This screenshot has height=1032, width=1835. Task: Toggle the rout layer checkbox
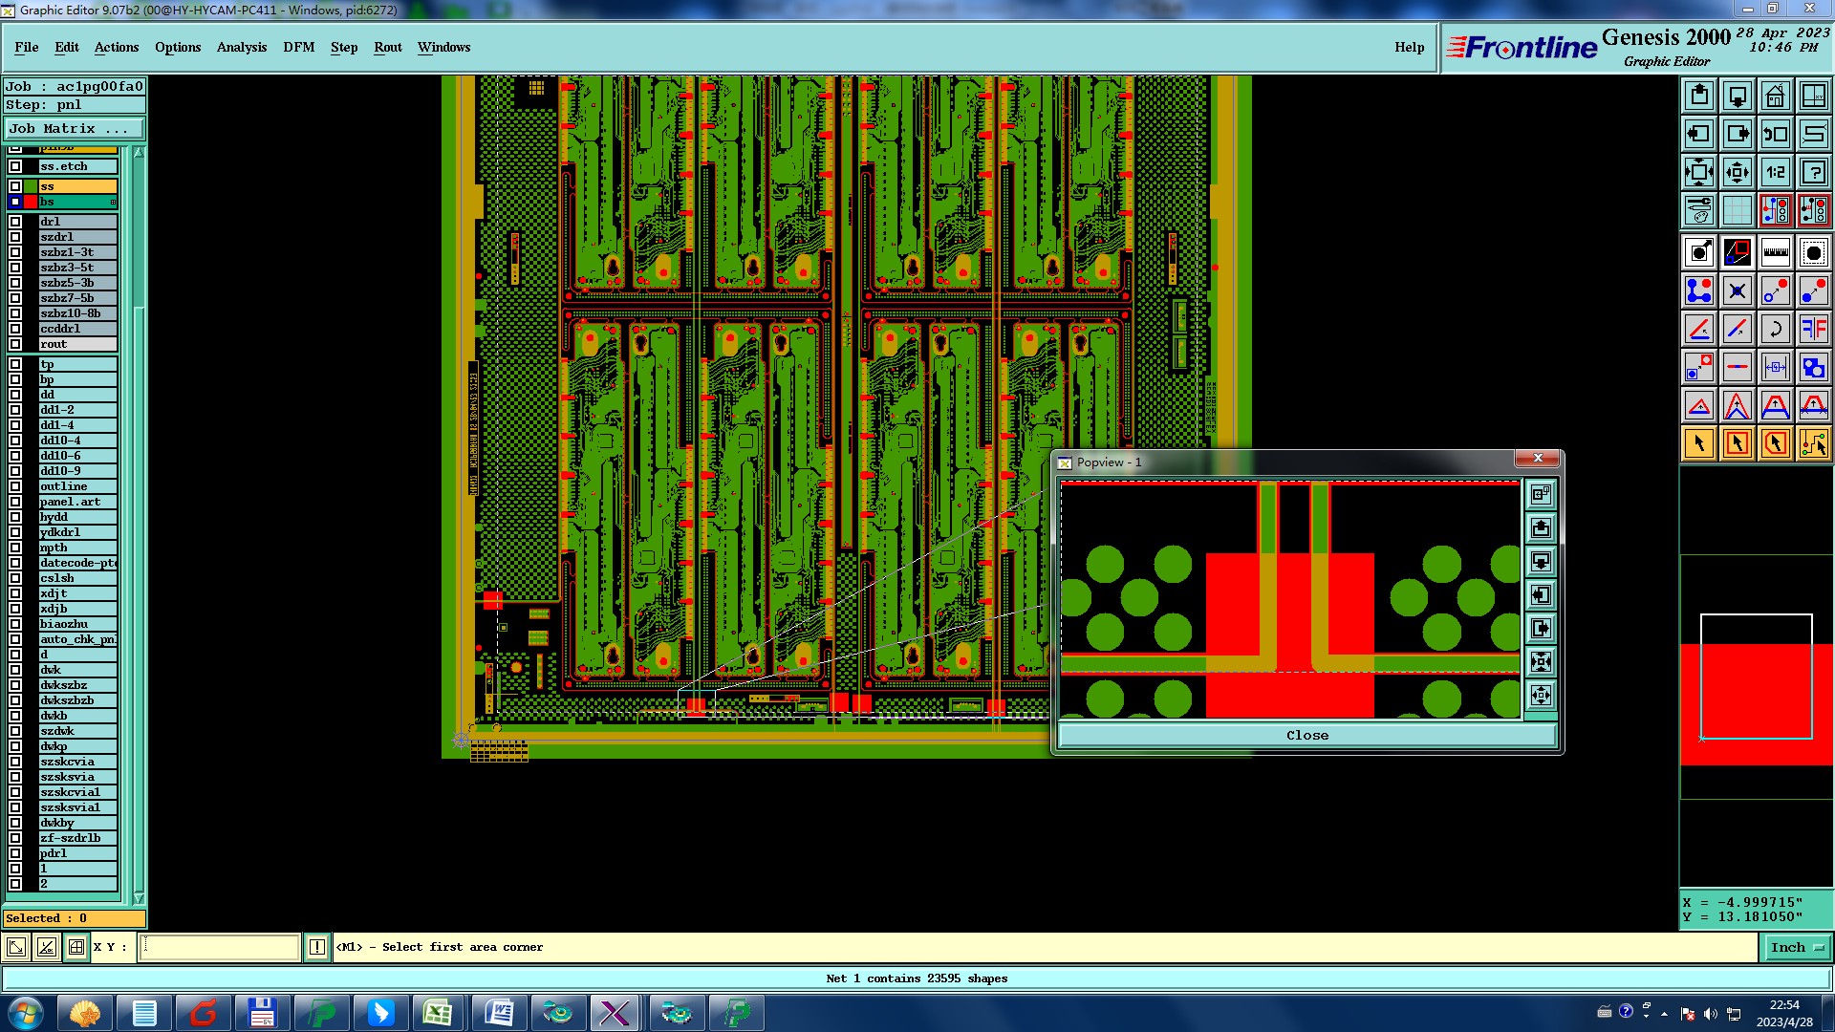coord(15,344)
